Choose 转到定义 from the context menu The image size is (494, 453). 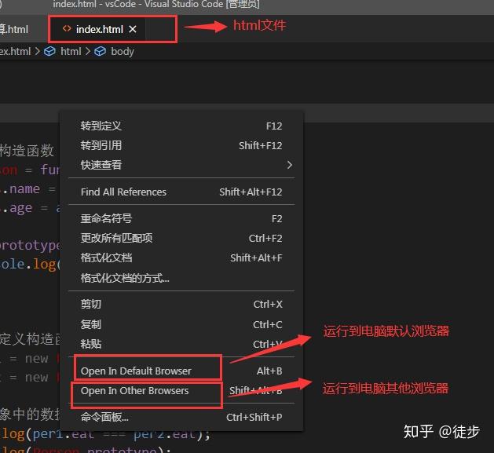coord(181,126)
